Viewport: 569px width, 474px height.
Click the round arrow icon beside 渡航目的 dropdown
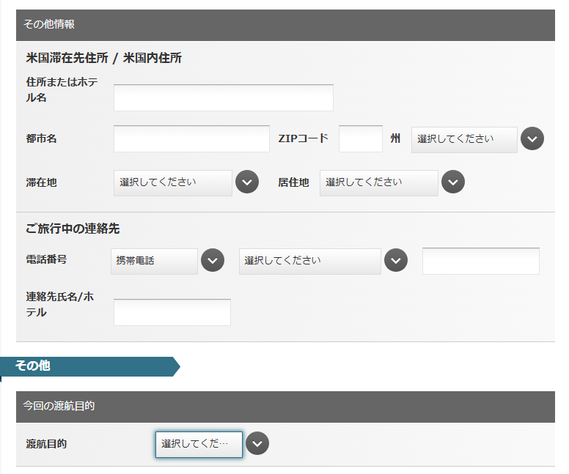coord(257,443)
